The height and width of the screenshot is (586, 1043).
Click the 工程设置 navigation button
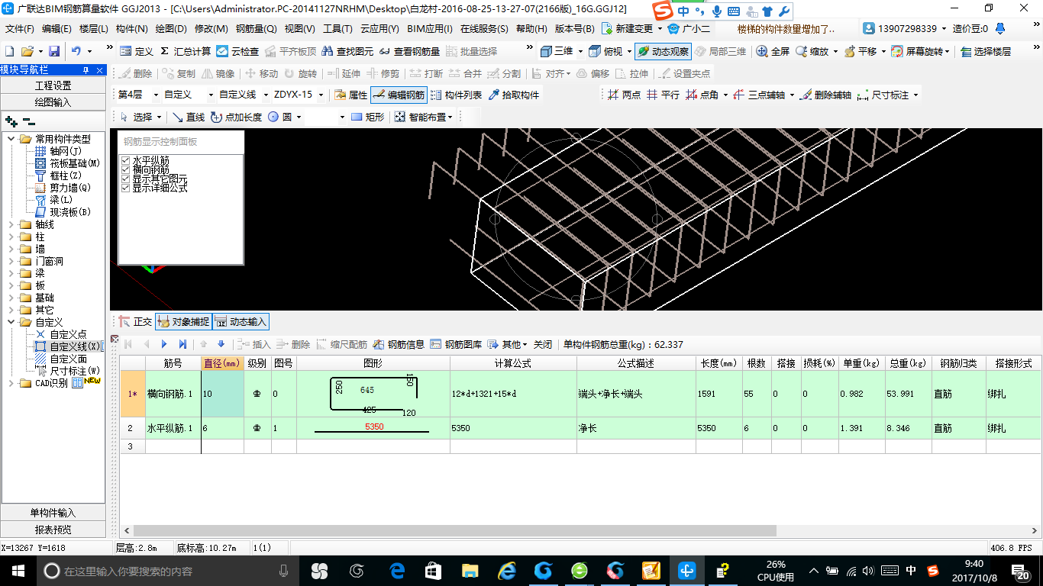pos(53,85)
